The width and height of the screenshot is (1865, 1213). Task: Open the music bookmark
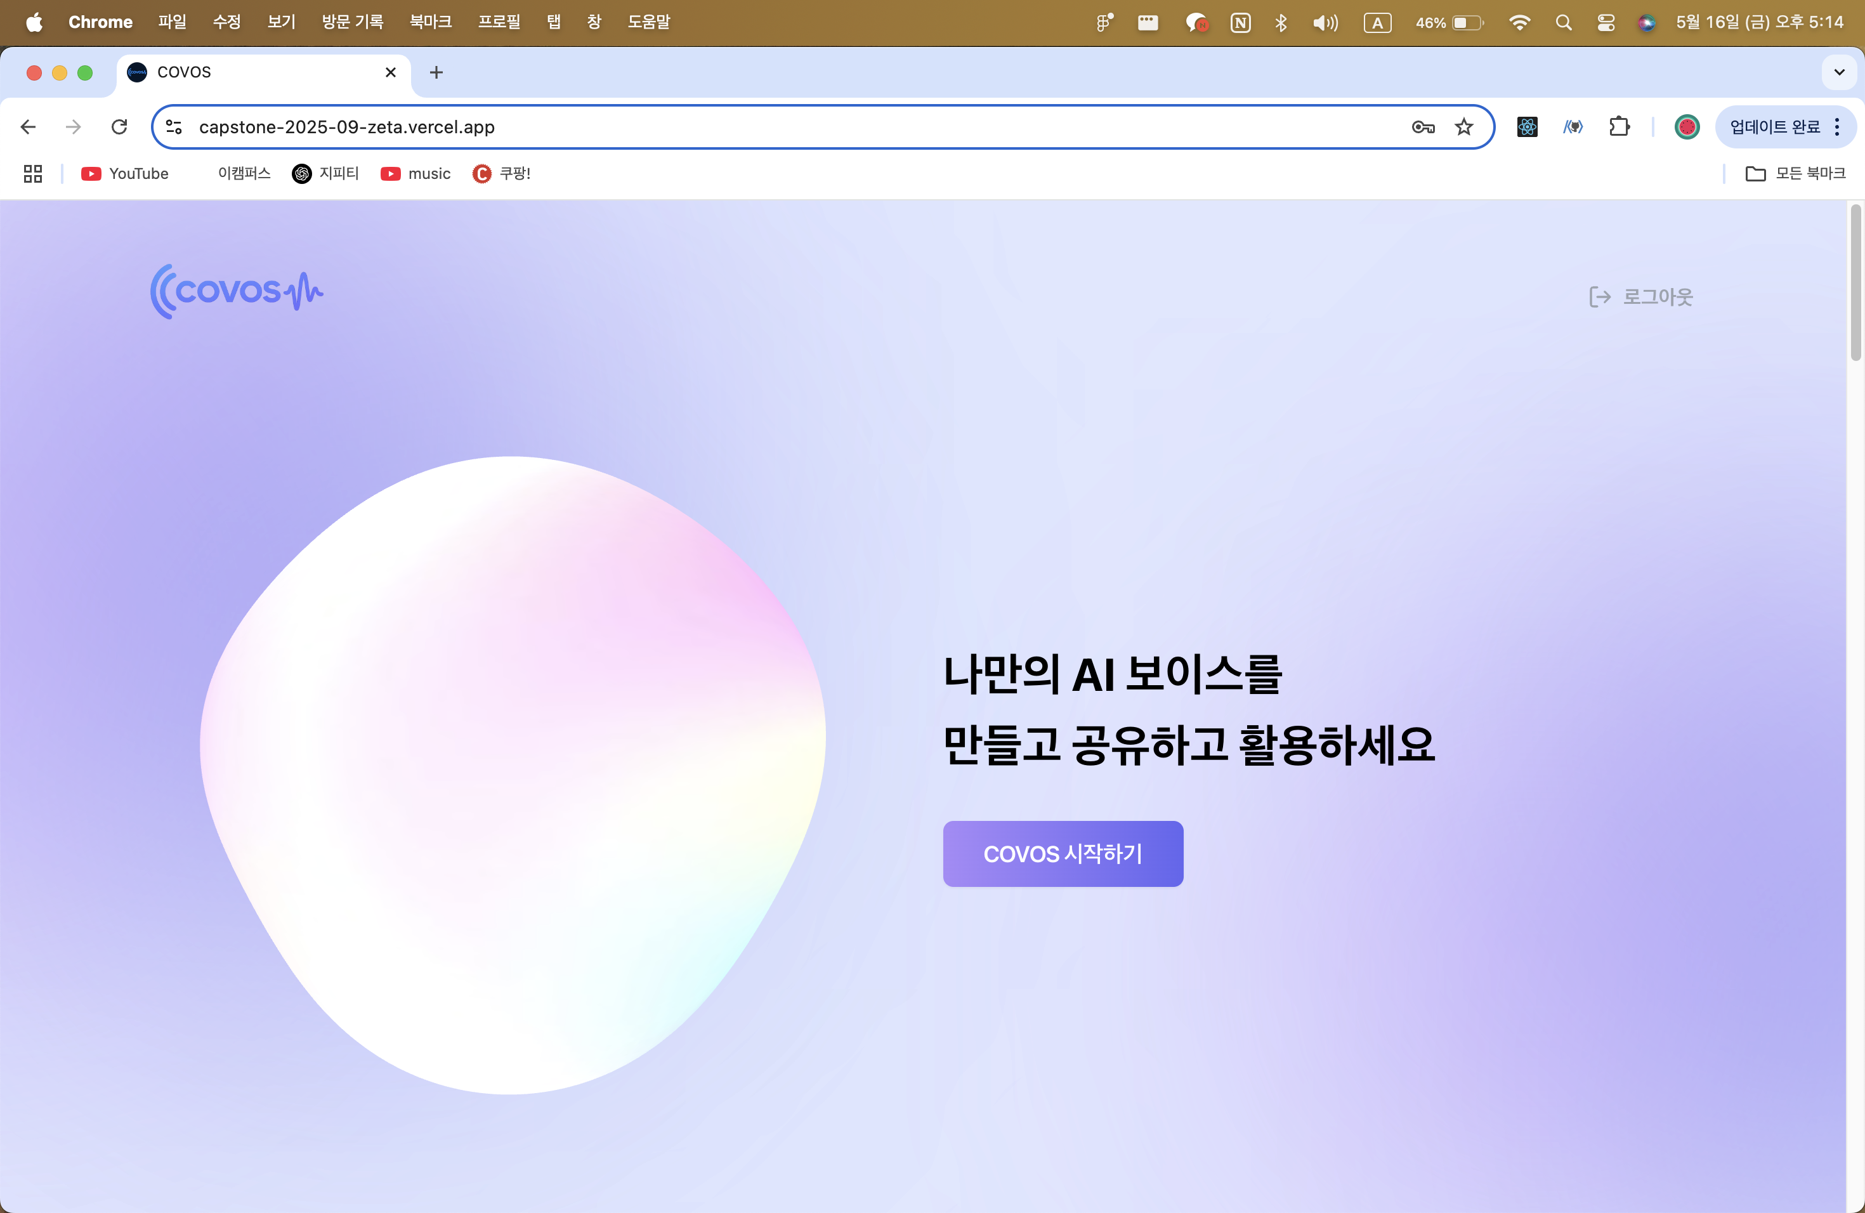pyautogui.click(x=416, y=173)
